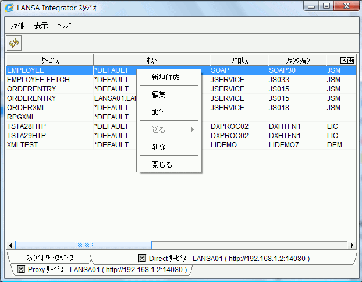The height and width of the screenshot is (282, 362).
Task: Click *DEFAULT host in the XMLTEST row
Action: pos(111,145)
